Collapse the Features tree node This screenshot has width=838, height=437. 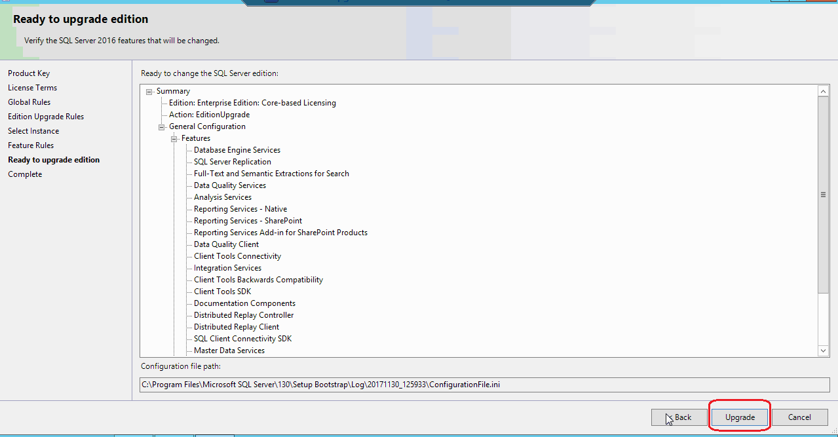[x=174, y=138]
